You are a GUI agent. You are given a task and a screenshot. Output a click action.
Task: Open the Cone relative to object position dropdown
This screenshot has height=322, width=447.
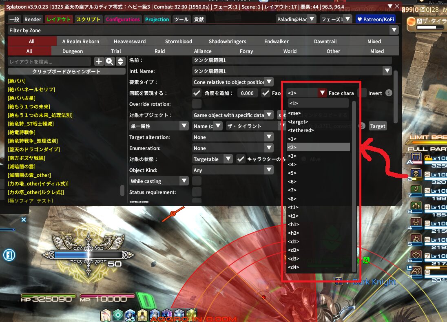[233, 82]
